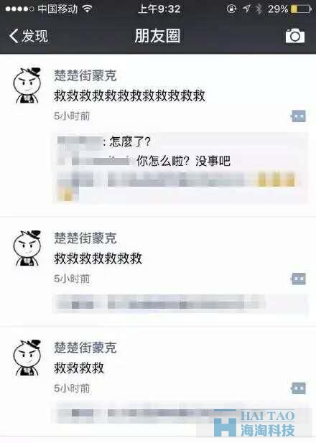Open comment menu on first post
316x443 pixels.
[x=299, y=116]
